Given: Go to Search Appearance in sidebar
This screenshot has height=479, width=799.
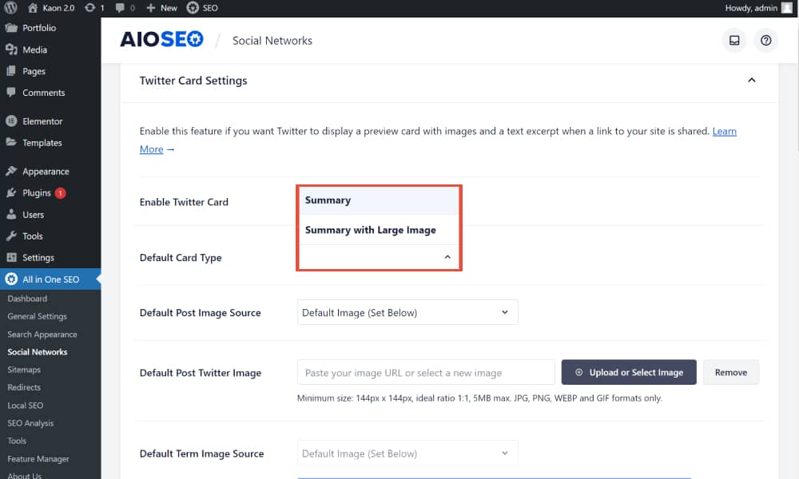Looking at the screenshot, I should 42,335.
